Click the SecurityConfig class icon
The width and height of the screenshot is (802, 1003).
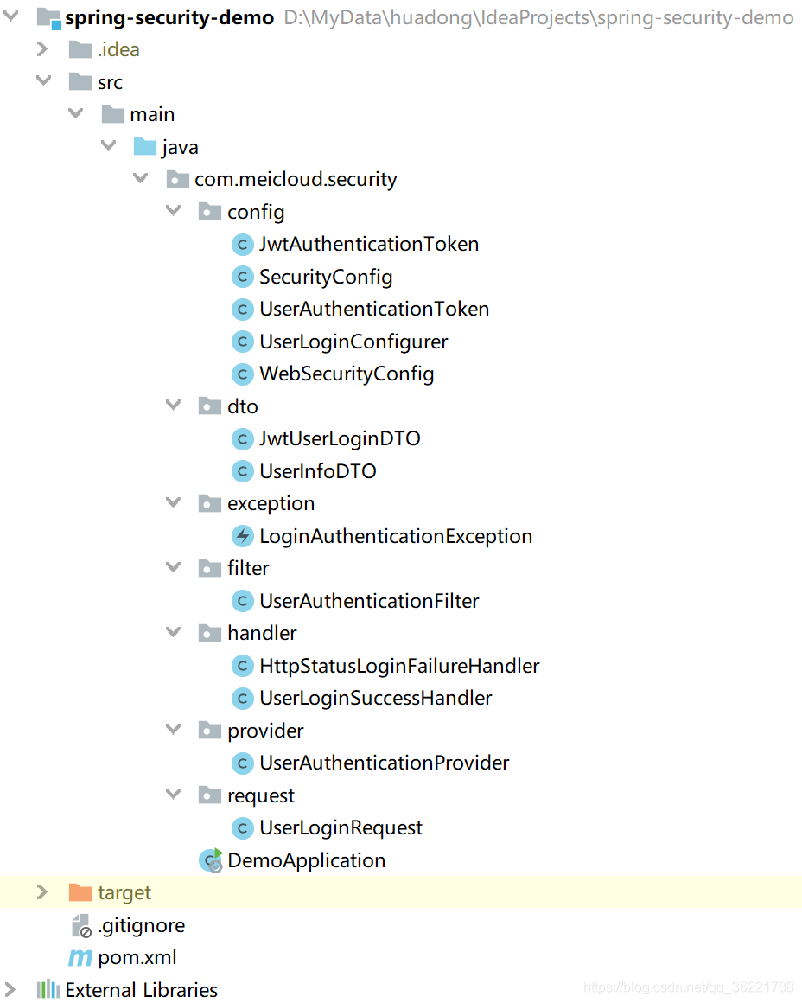242,277
